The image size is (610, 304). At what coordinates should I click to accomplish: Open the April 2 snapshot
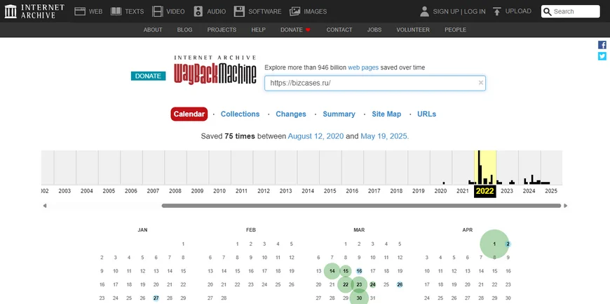(508, 244)
